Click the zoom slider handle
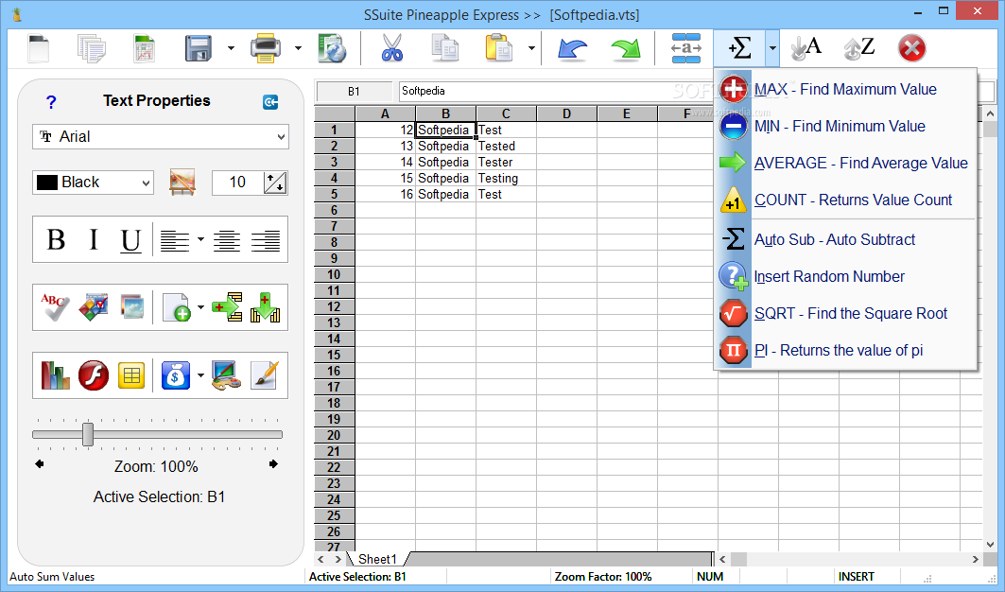1005x592 pixels. [x=88, y=434]
